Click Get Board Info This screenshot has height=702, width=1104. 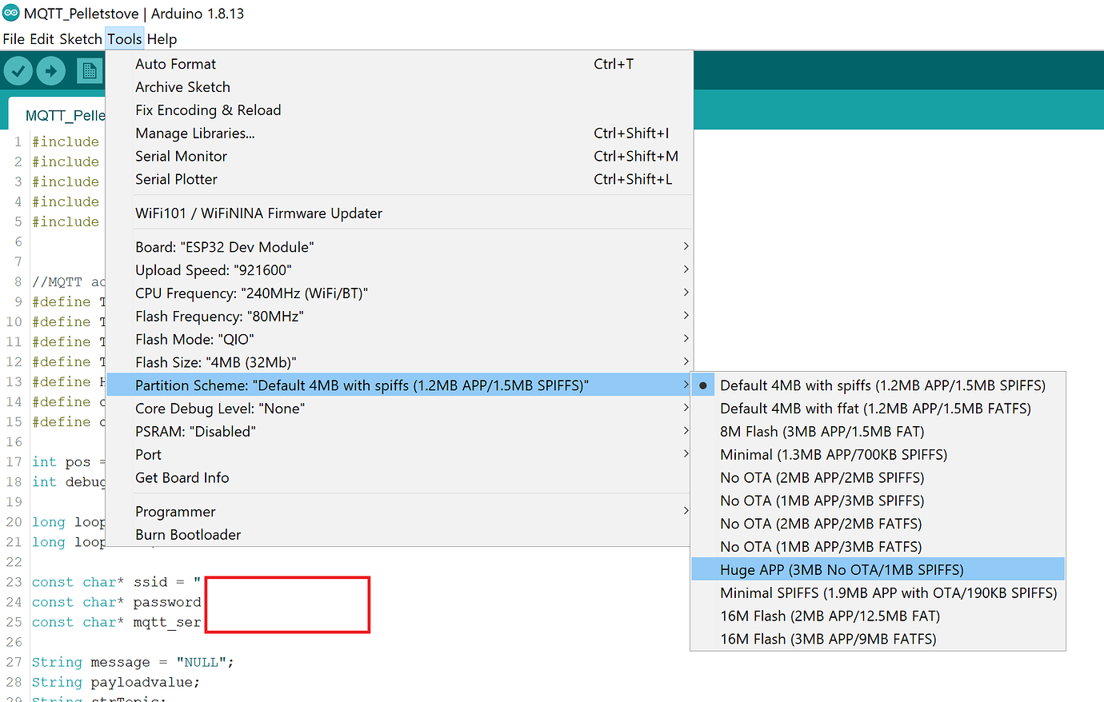(x=181, y=477)
